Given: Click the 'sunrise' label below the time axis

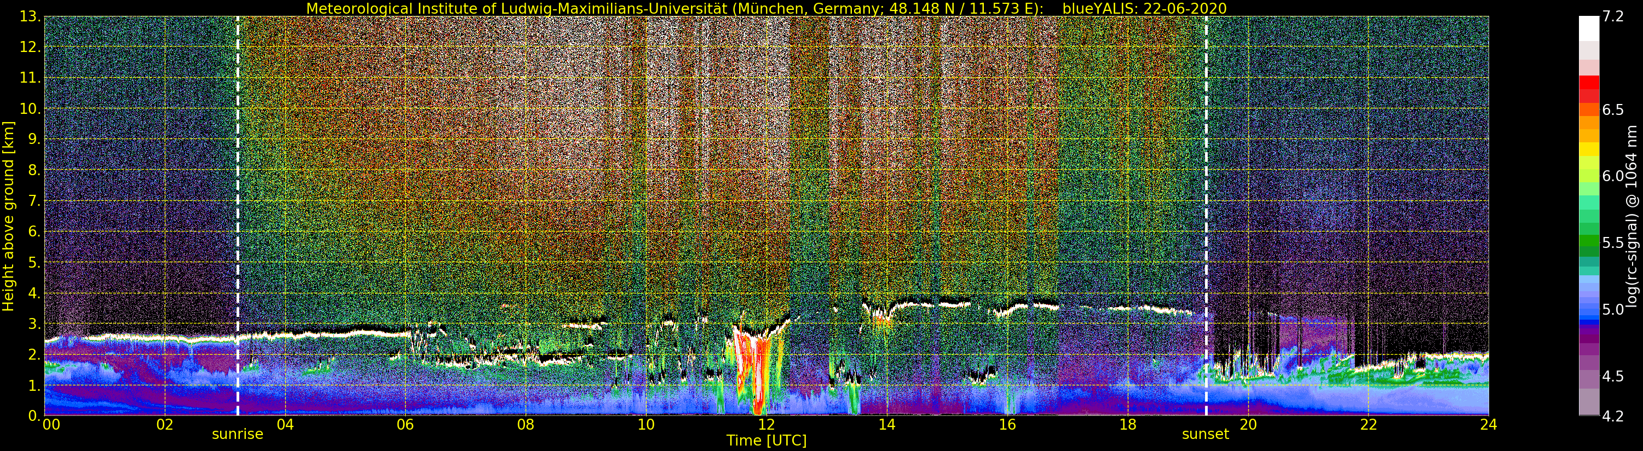Looking at the screenshot, I should pyautogui.click(x=237, y=434).
